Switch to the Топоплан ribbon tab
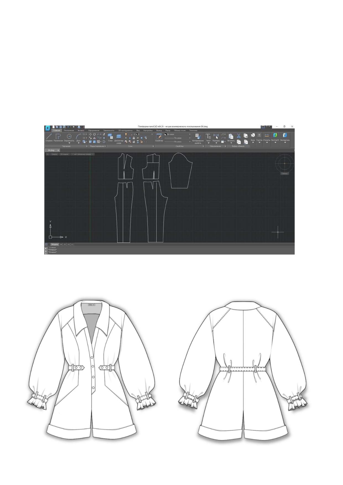 pyautogui.click(x=193, y=131)
